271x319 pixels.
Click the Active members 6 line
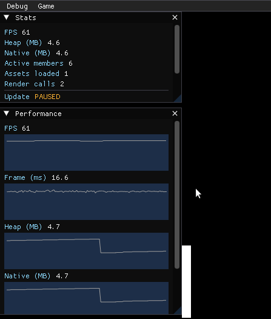(x=38, y=63)
